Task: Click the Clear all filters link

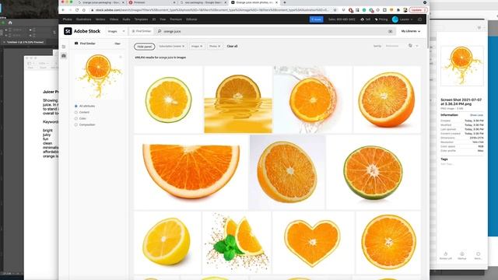Action: pos(232,47)
